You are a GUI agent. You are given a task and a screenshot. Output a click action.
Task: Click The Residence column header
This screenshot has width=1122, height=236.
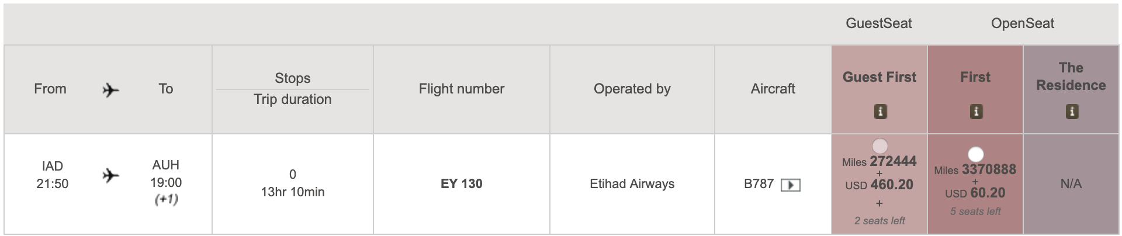click(x=1071, y=77)
